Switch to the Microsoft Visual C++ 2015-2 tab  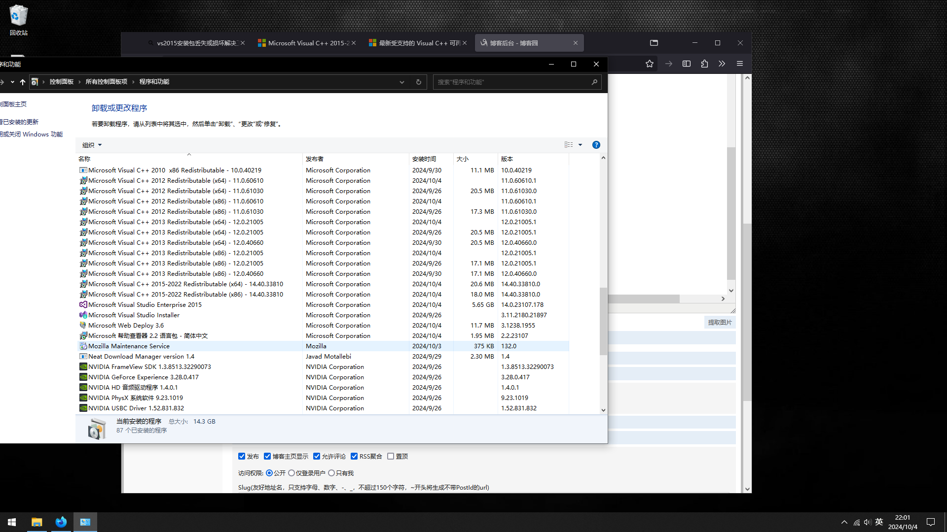(x=307, y=43)
